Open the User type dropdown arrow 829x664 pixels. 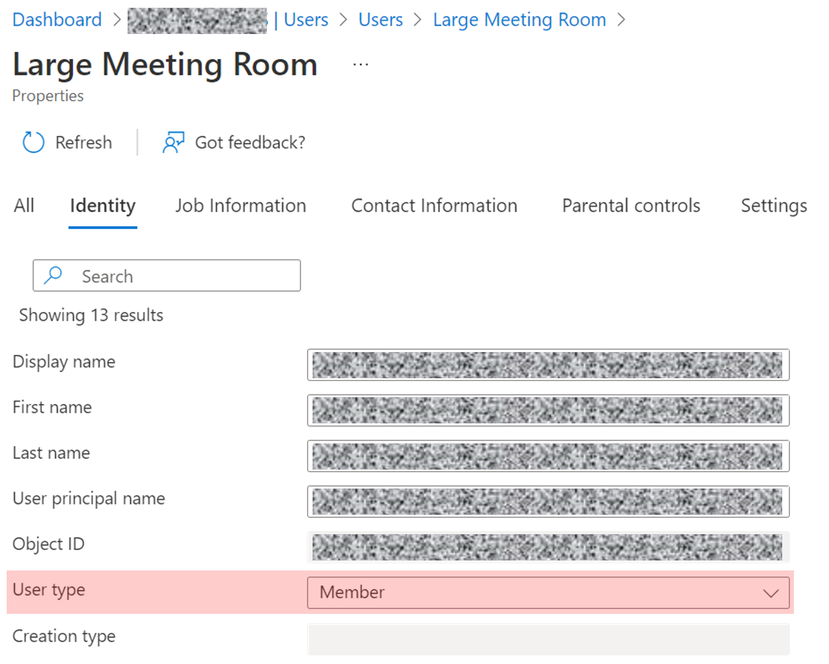(771, 593)
